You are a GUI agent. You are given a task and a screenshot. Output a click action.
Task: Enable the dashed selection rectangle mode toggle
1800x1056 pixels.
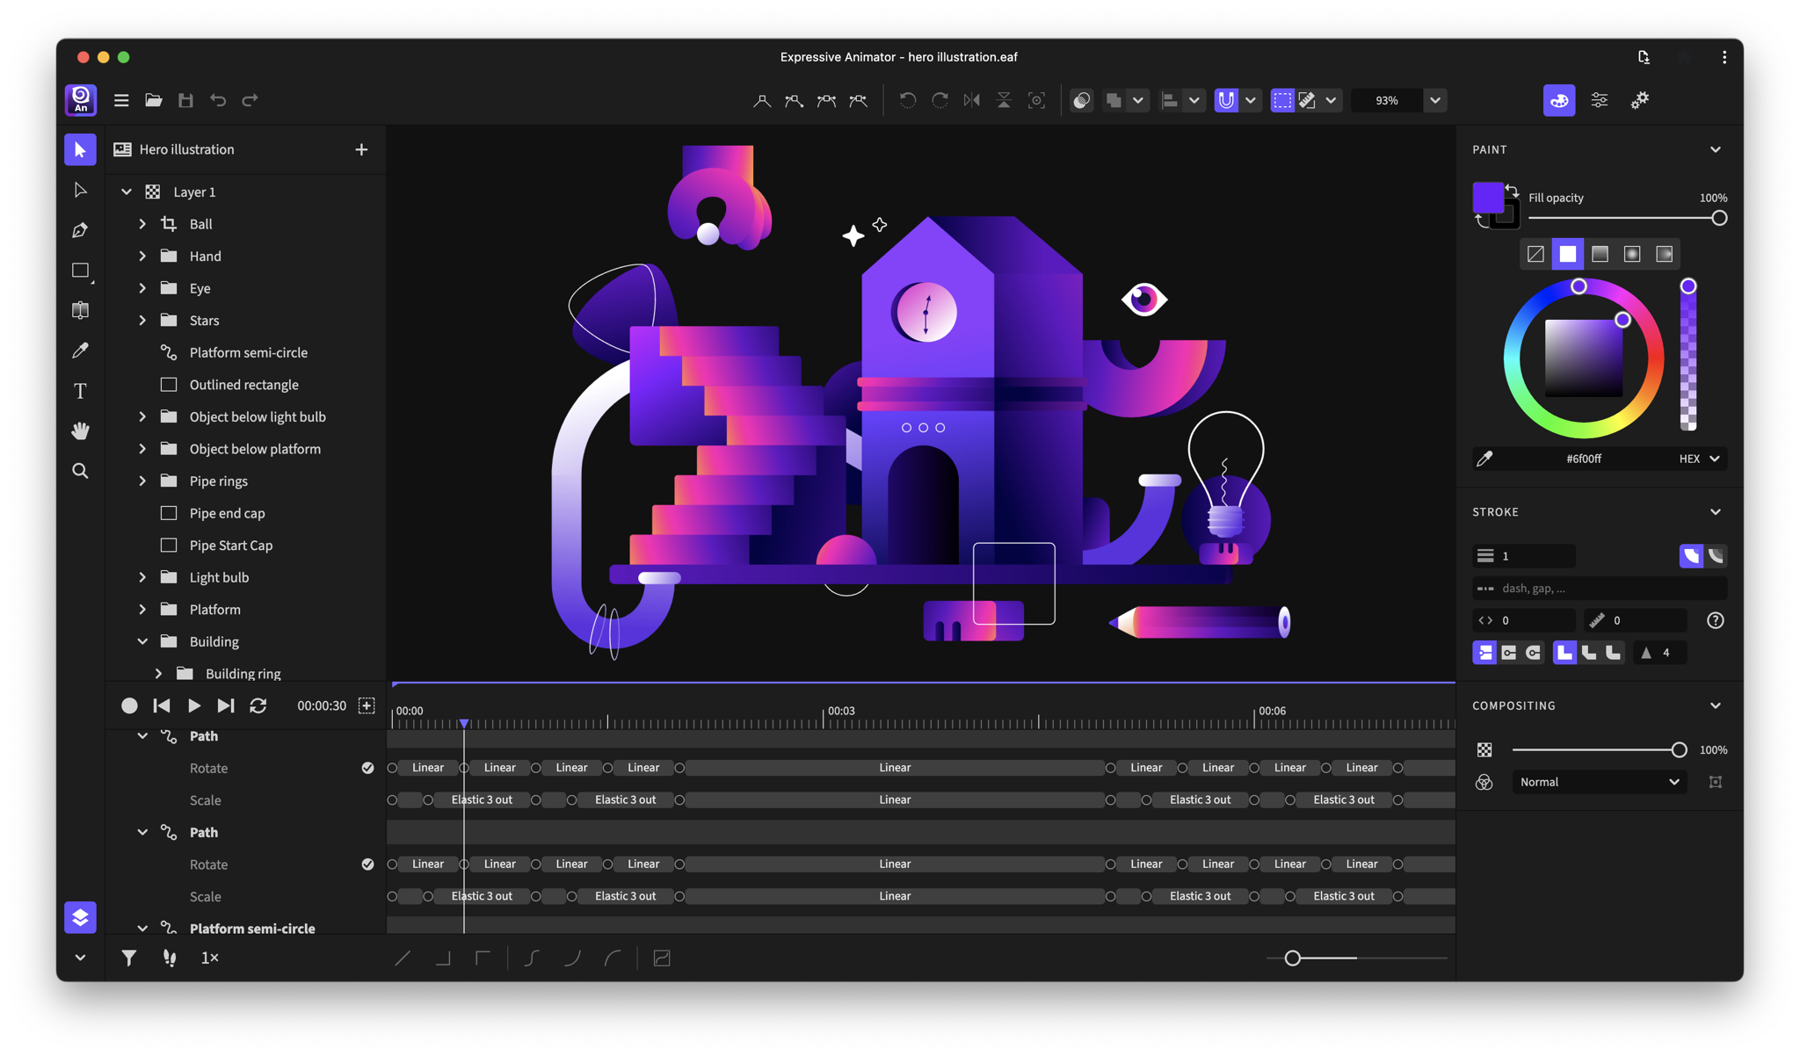[1281, 100]
